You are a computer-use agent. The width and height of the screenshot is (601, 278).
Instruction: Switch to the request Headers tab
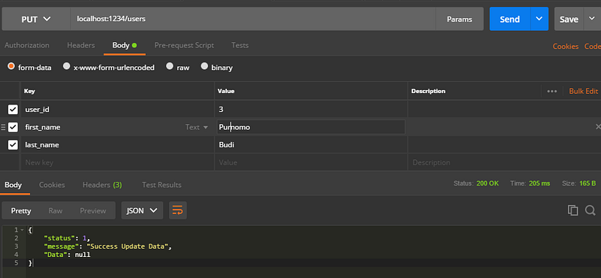[x=81, y=45]
